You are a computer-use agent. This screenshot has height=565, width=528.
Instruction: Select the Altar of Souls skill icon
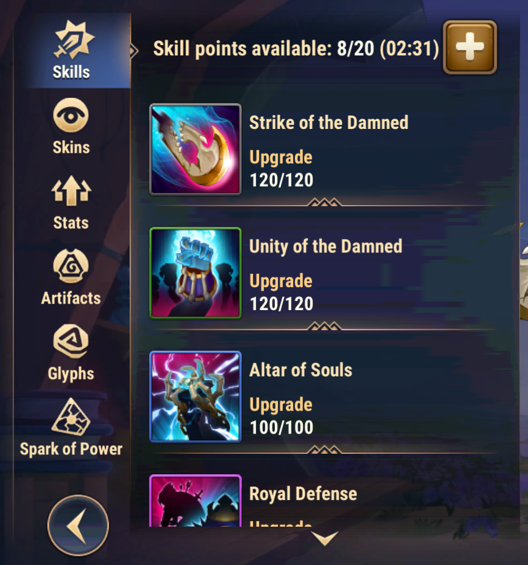pos(195,397)
